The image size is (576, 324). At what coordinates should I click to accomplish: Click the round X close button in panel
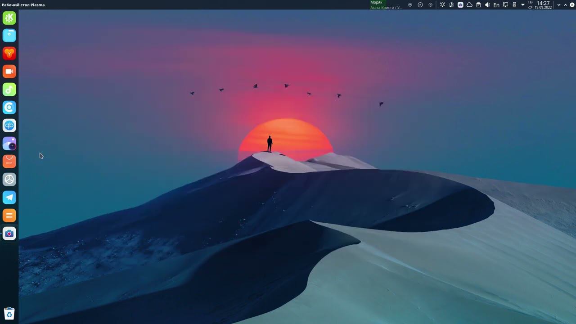[x=572, y=5]
